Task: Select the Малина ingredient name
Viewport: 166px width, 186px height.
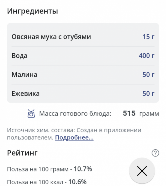Action: [25, 75]
